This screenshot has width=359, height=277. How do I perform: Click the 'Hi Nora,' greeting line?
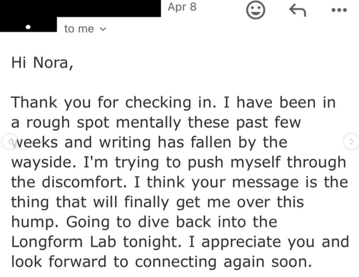(x=42, y=62)
